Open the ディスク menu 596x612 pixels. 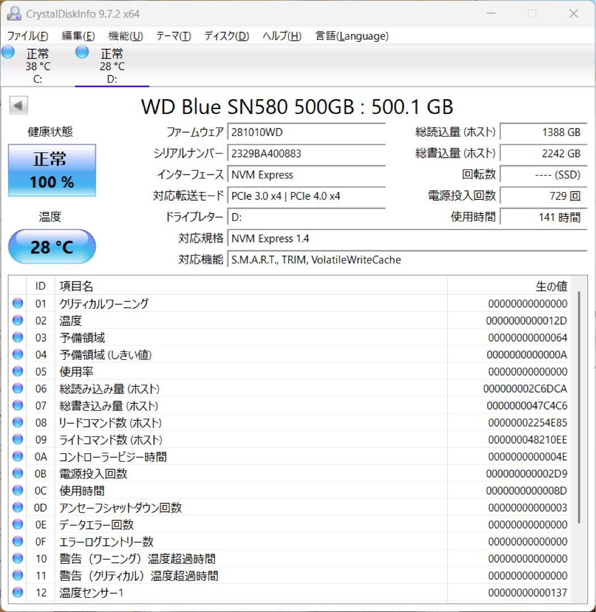point(226,36)
